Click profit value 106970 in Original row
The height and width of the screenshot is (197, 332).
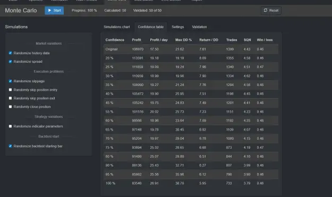coord(138,49)
